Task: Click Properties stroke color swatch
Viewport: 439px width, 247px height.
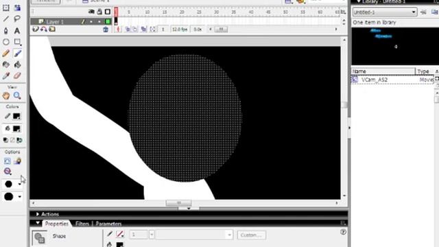Action: (x=120, y=234)
